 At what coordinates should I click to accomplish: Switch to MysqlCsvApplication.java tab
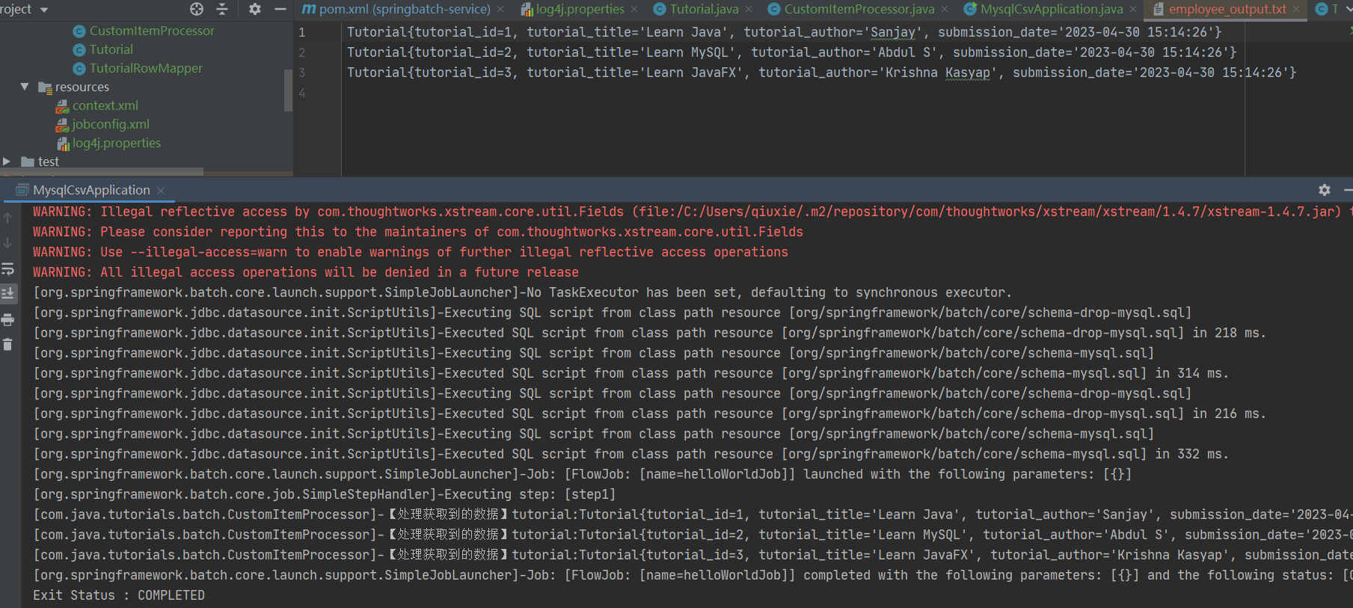click(x=1052, y=9)
